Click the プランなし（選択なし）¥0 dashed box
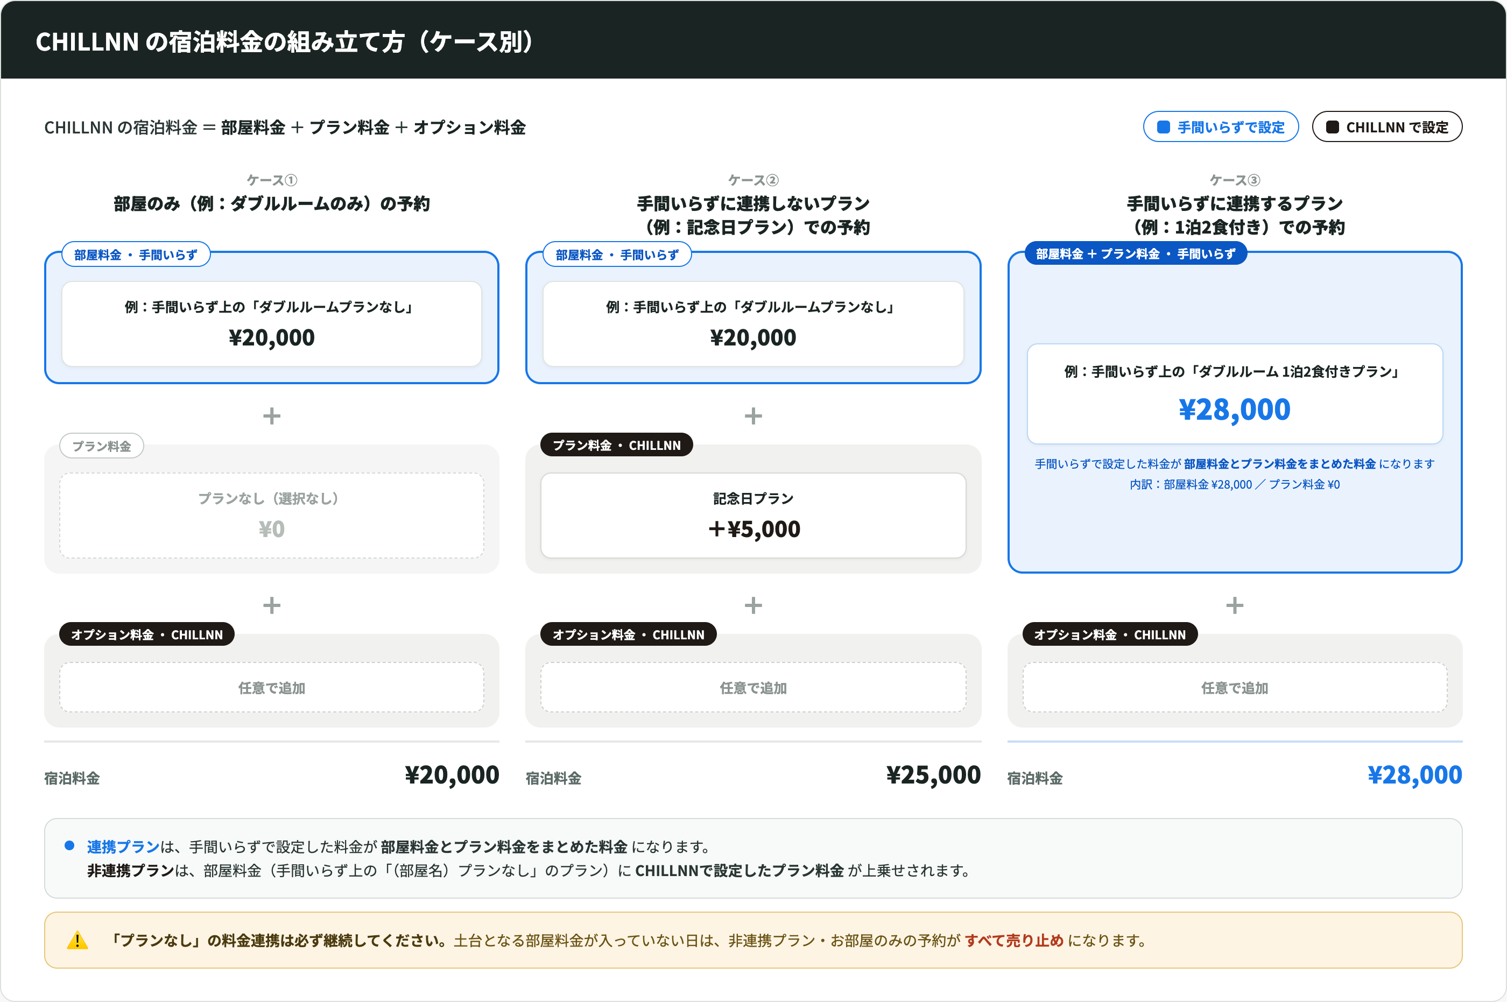The width and height of the screenshot is (1507, 1002). tap(272, 515)
